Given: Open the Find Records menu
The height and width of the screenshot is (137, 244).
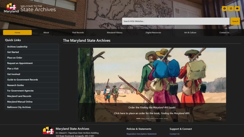Looking at the screenshot, I should coord(78,32).
